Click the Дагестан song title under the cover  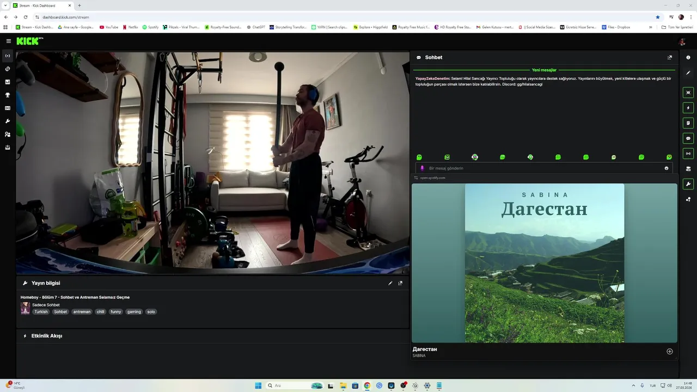(425, 349)
